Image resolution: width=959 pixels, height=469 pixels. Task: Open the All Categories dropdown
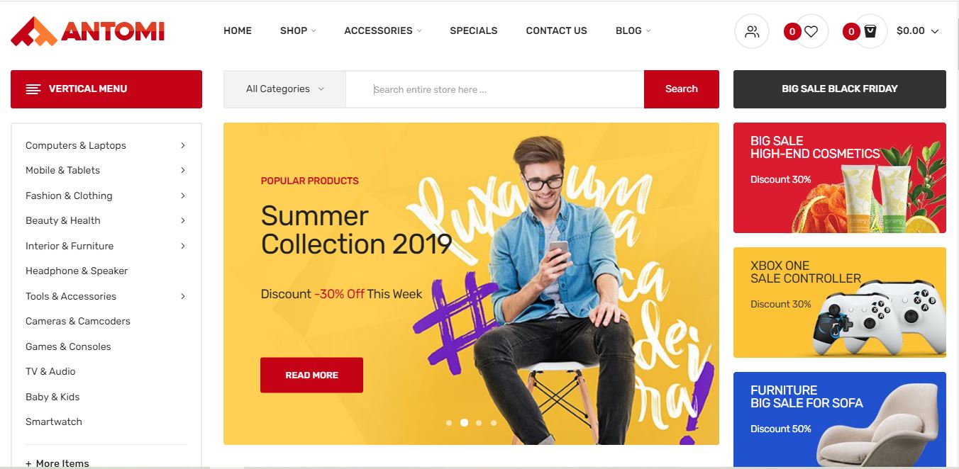(x=284, y=89)
